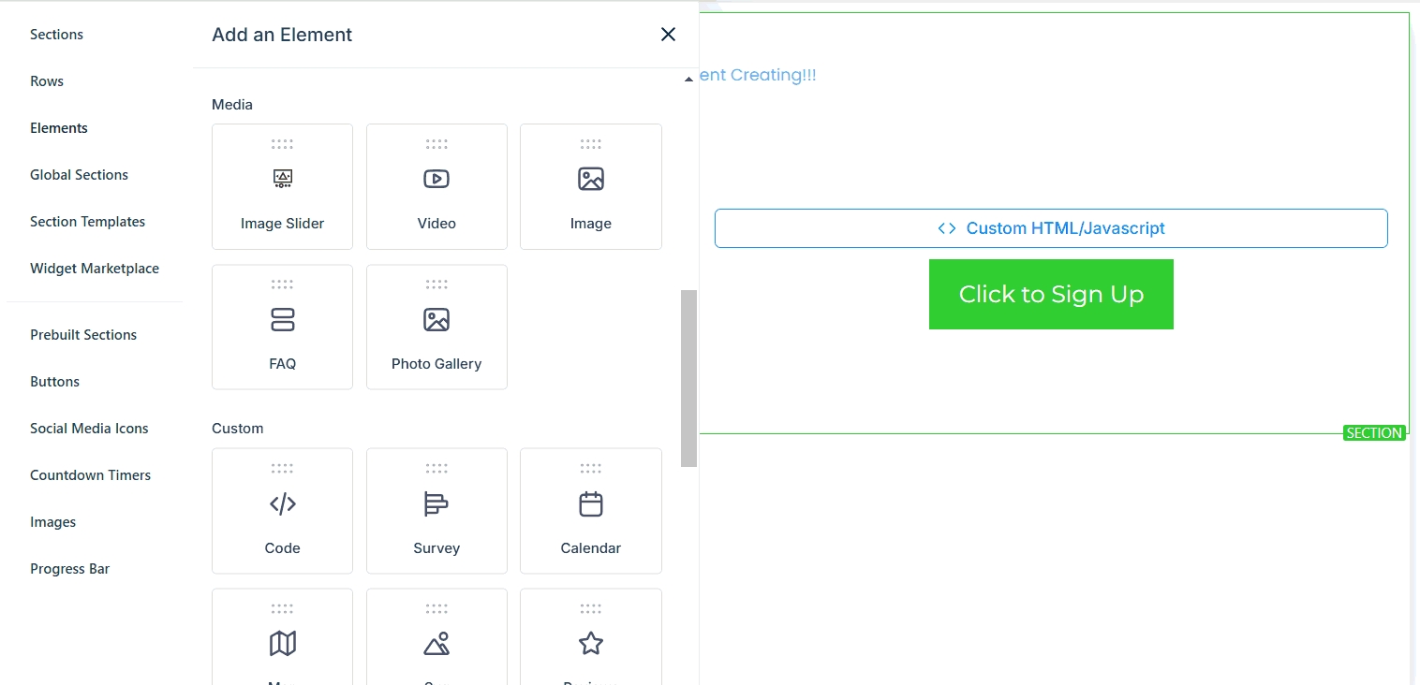
Task: Pick the Calendar element icon
Action: click(x=590, y=504)
